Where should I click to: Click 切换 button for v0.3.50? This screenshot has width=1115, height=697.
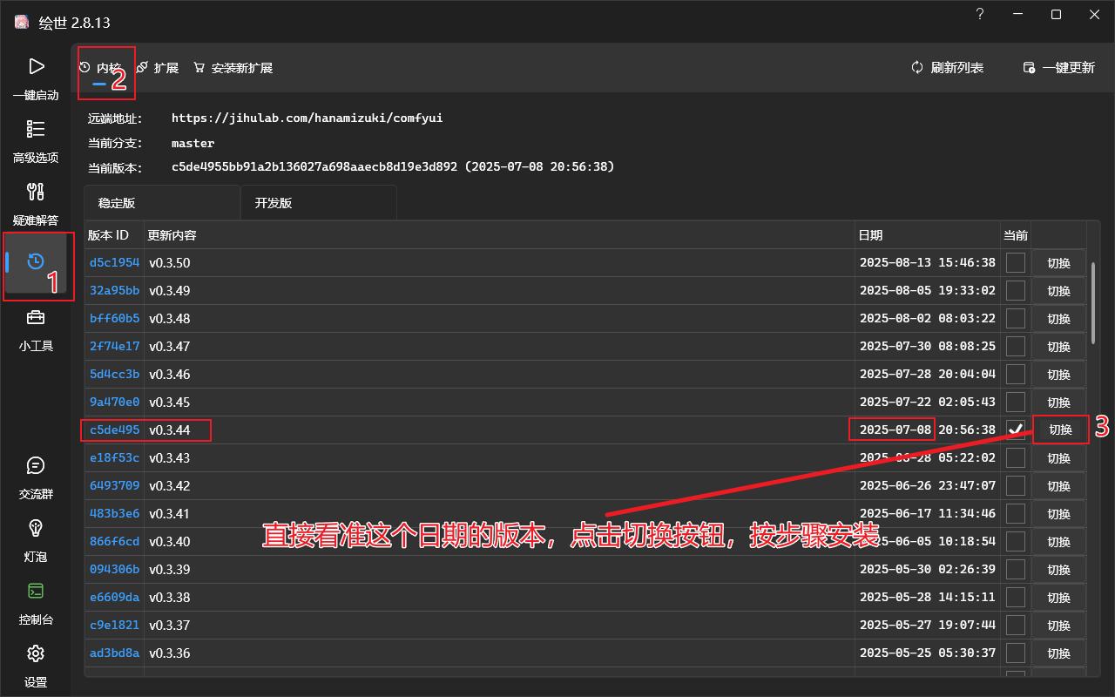tap(1059, 262)
